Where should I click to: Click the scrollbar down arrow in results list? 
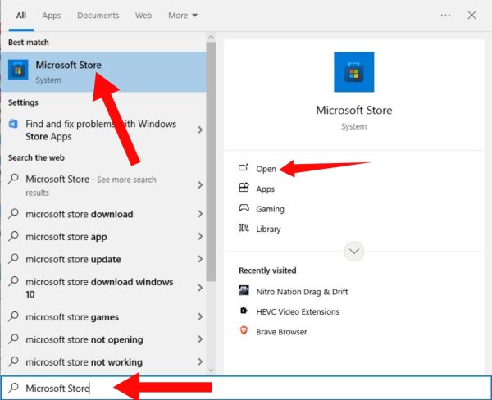tap(212, 370)
